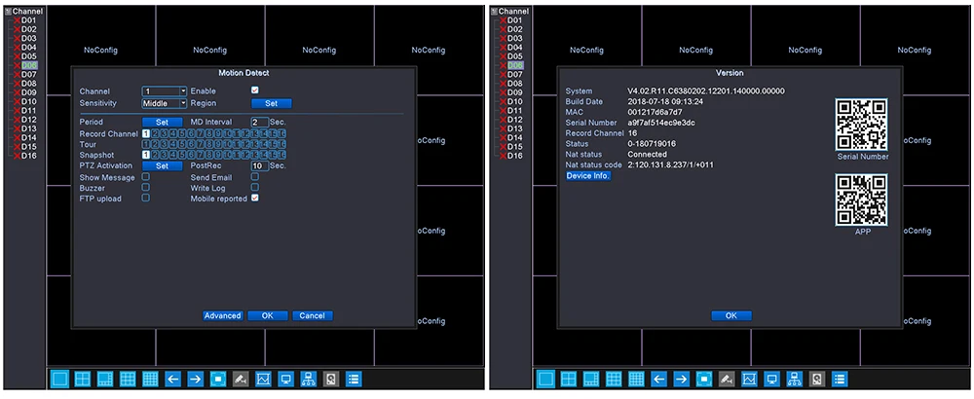Open main menu list icon on Version screen

(840, 379)
